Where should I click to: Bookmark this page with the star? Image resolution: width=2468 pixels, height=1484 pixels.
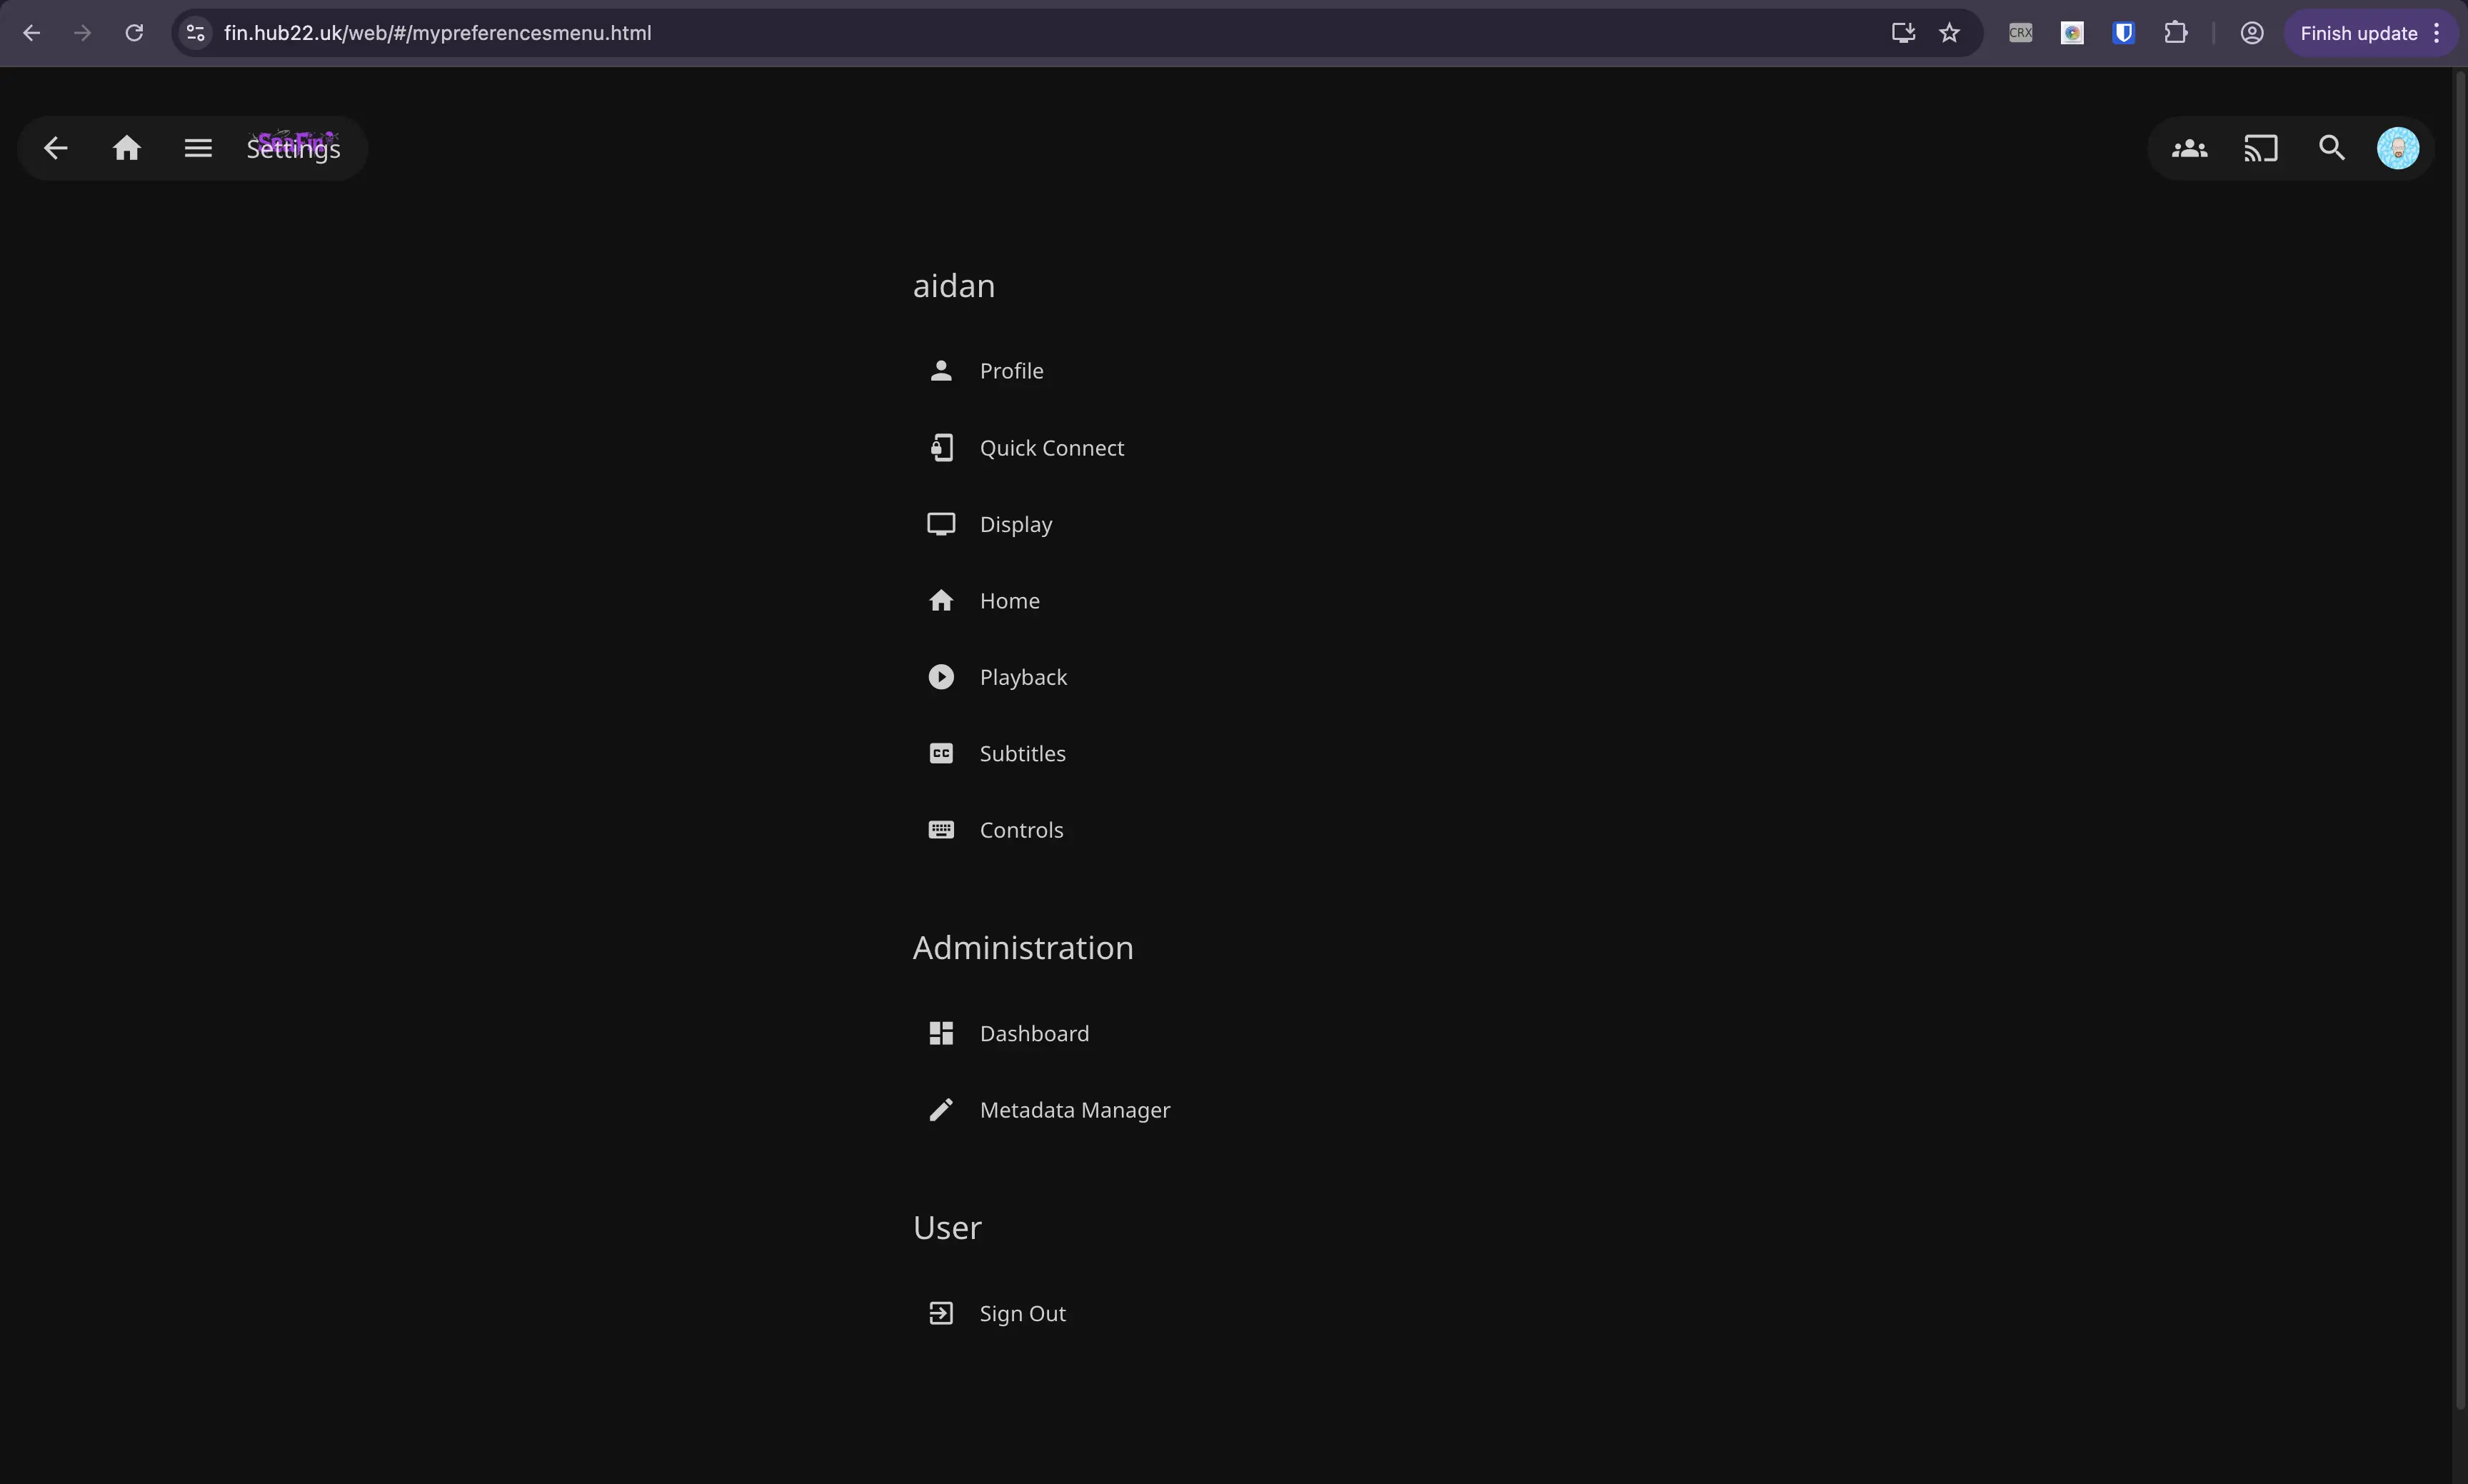tap(1949, 32)
